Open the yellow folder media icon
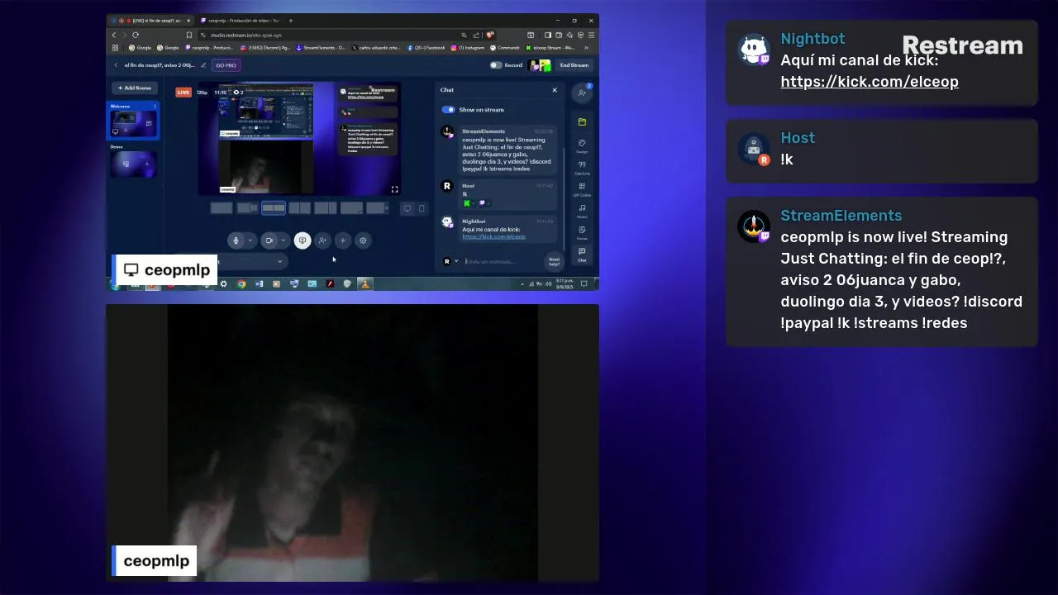The image size is (1058, 595). pos(582,121)
